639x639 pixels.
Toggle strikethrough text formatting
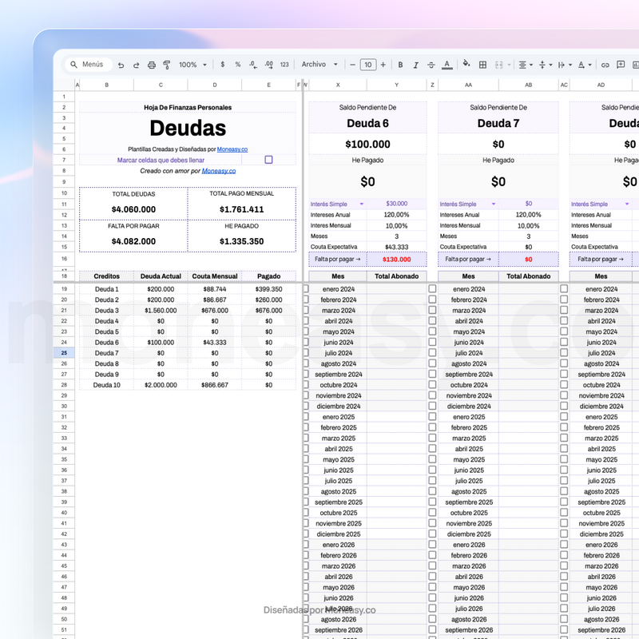pyautogui.click(x=431, y=65)
